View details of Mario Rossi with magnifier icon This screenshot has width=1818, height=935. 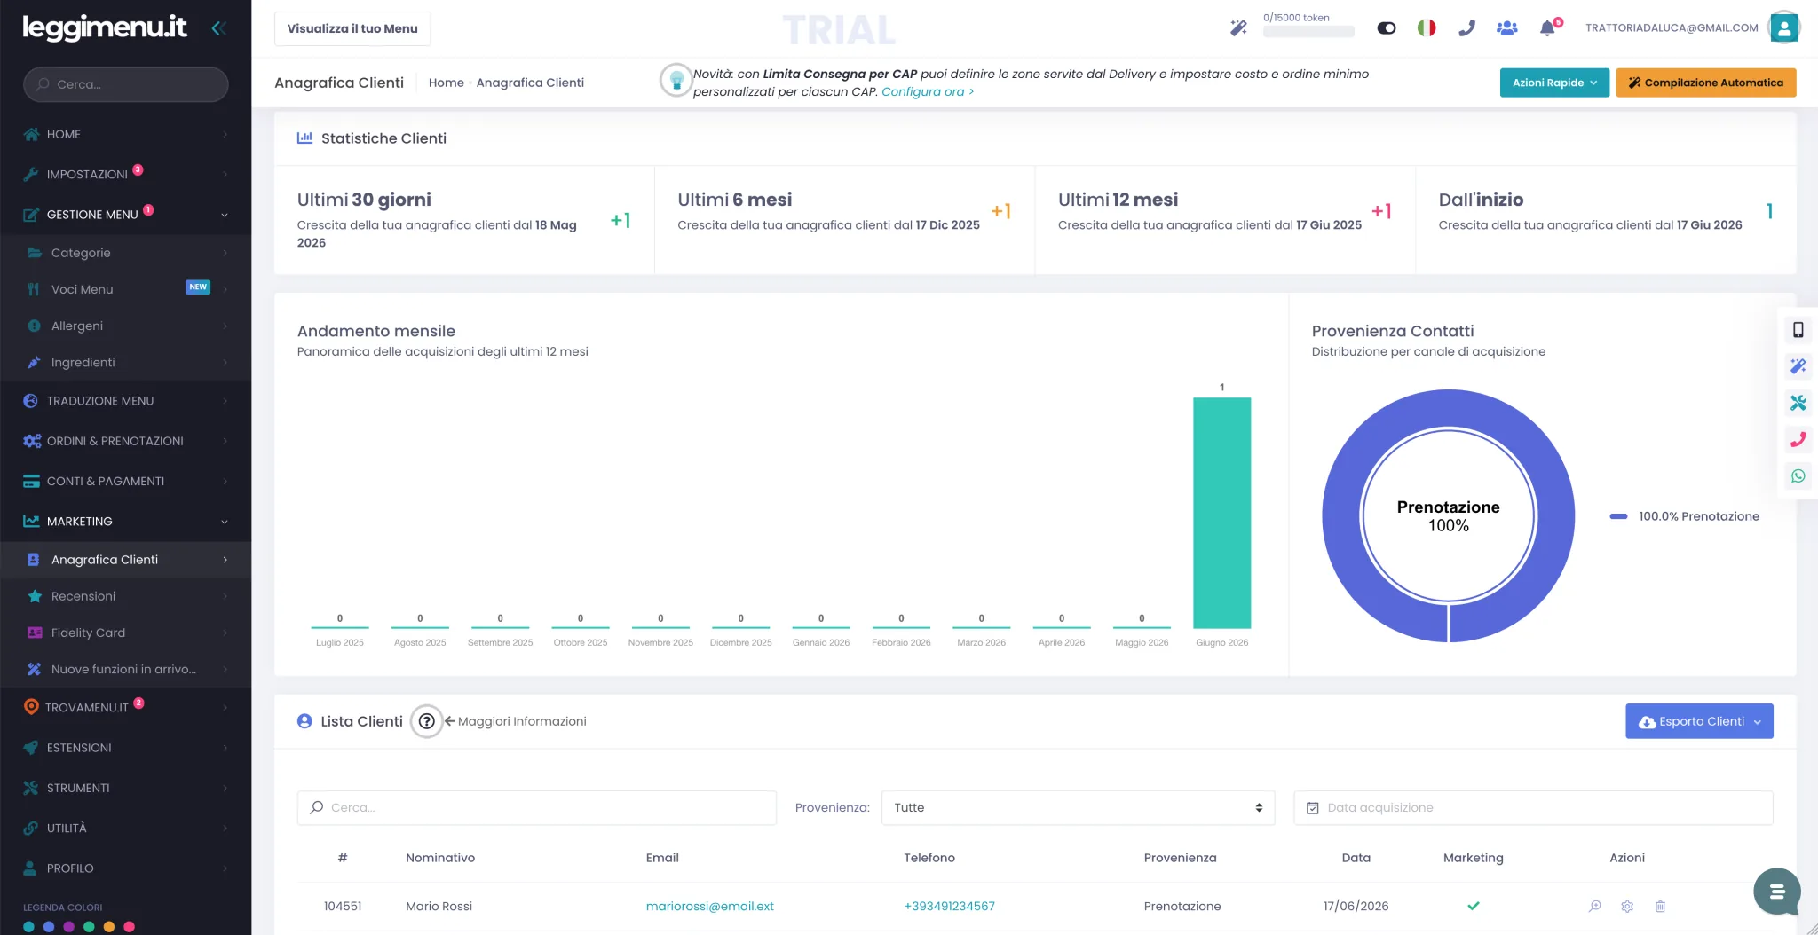coord(1594,906)
